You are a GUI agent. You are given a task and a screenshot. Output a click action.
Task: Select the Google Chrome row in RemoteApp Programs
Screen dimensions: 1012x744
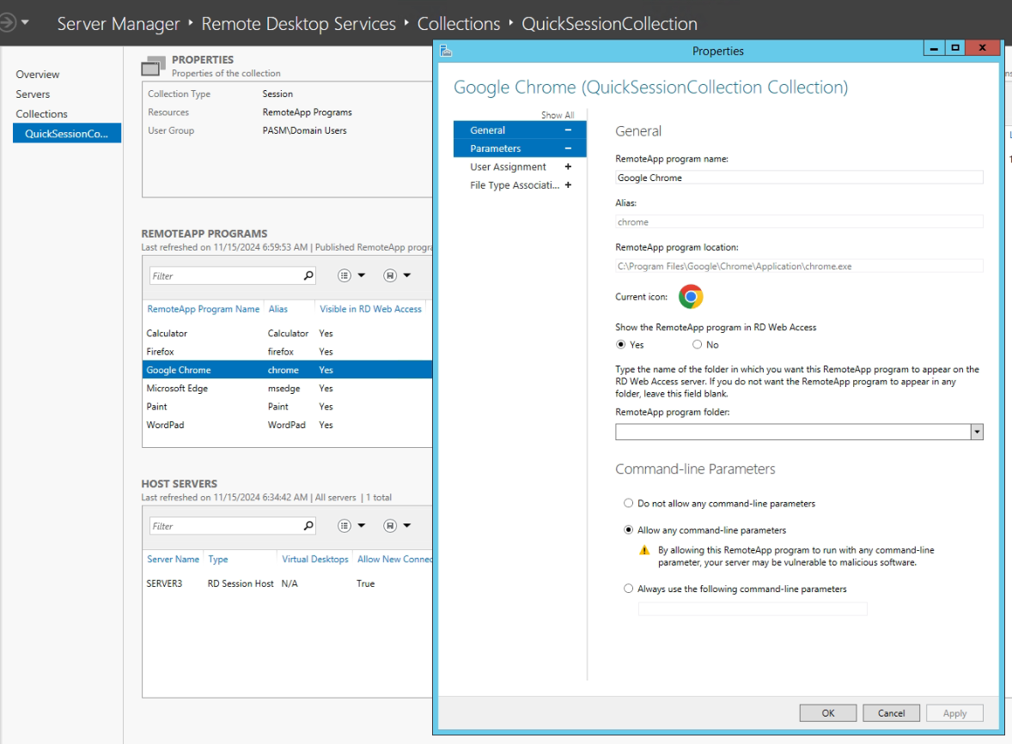(x=287, y=370)
